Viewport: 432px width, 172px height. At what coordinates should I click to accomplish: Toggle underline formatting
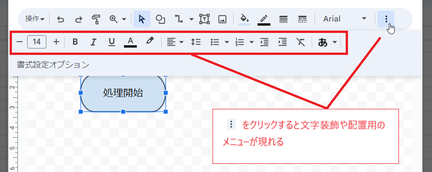pyautogui.click(x=112, y=42)
